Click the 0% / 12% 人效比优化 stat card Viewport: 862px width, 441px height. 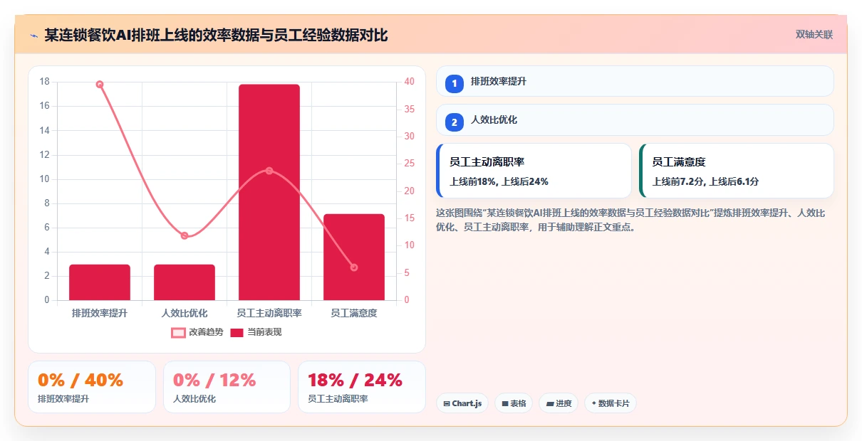coord(227,387)
